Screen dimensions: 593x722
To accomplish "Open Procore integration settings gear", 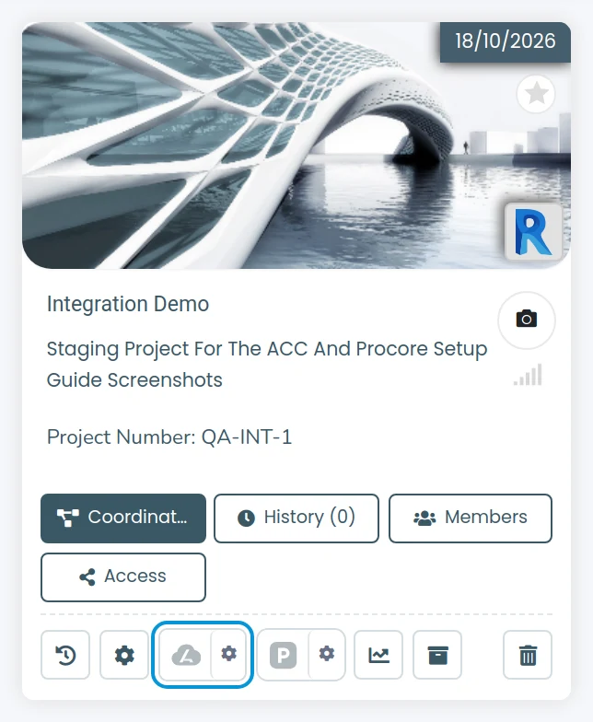I will [x=327, y=654].
